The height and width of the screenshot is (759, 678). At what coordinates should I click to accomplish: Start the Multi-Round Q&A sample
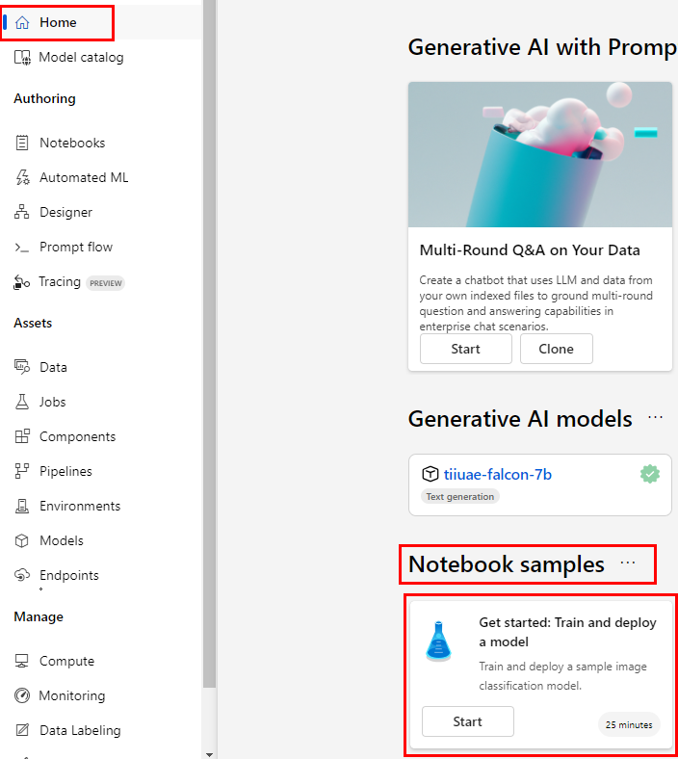466,349
